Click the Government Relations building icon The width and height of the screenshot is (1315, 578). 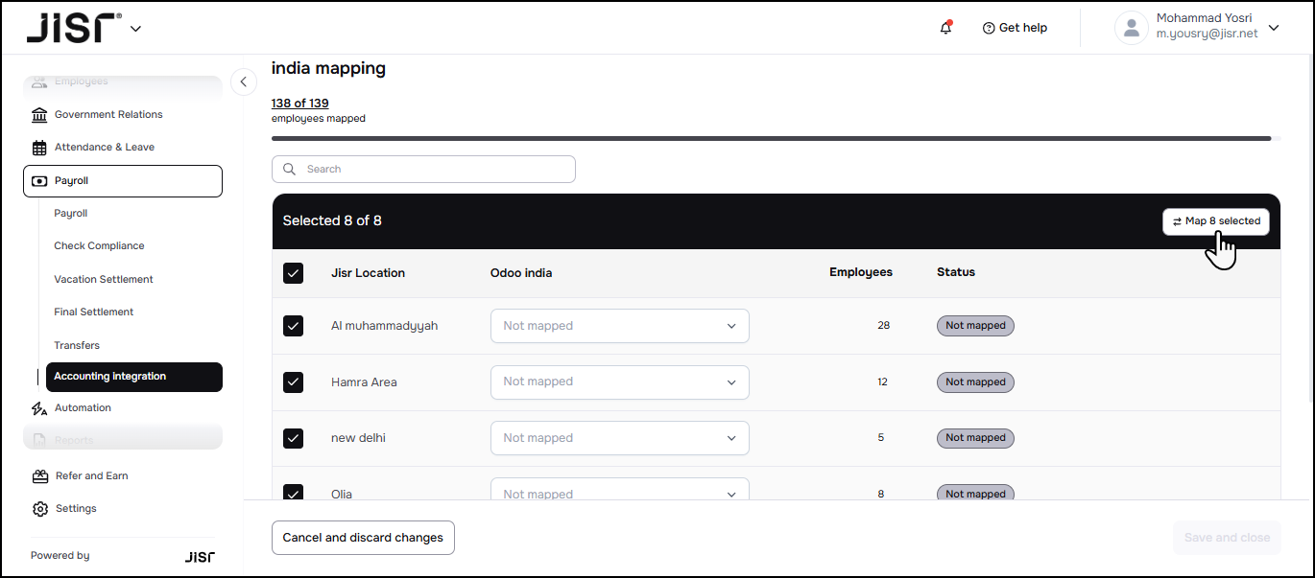click(x=39, y=115)
